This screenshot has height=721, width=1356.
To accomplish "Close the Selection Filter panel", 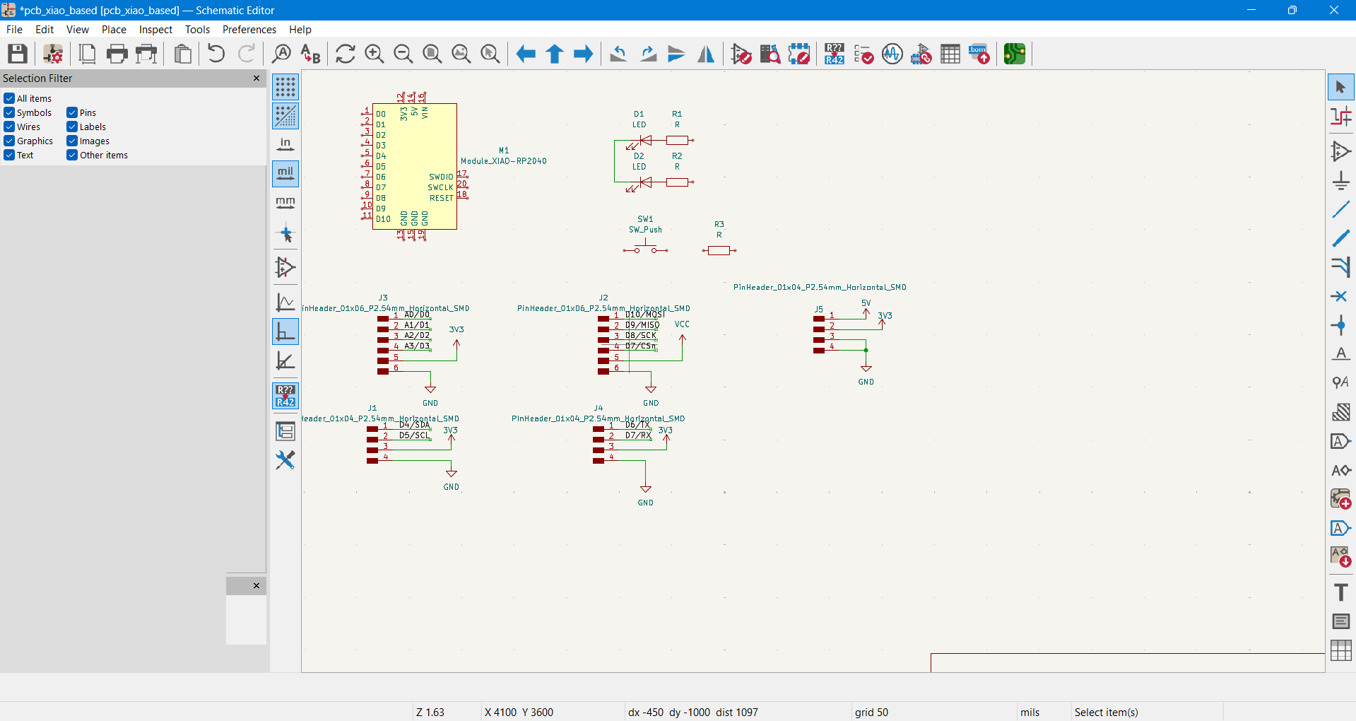I will point(257,78).
